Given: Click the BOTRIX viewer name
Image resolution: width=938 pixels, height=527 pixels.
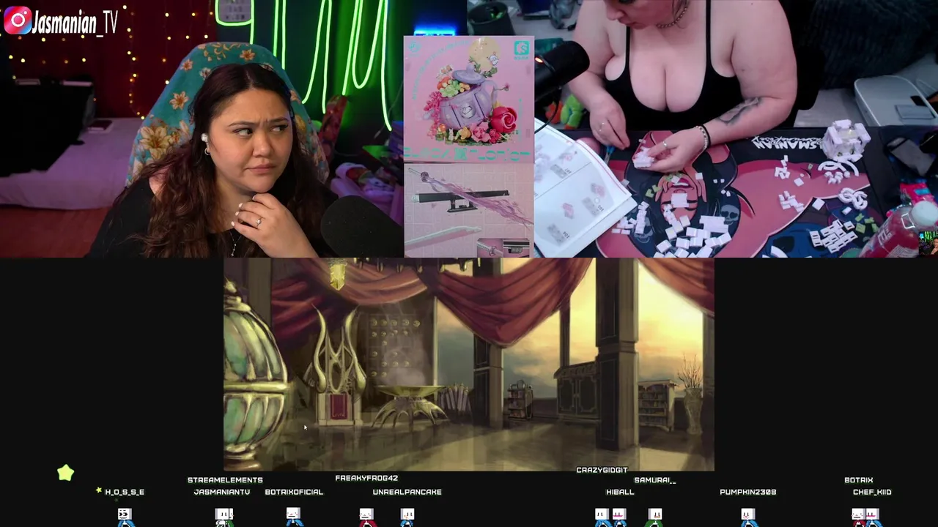Looking at the screenshot, I should (x=858, y=480).
